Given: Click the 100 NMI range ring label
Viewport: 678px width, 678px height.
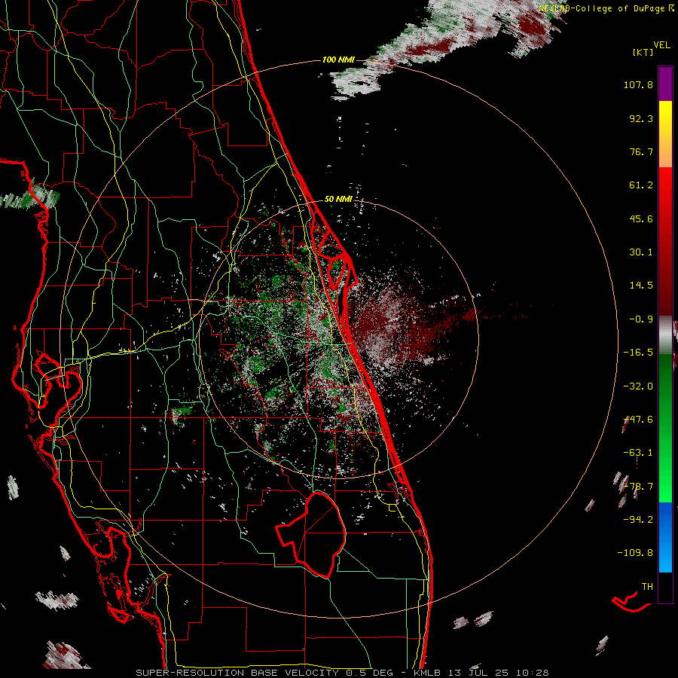Looking at the screenshot, I should pyautogui.click(x=338, y=60).
